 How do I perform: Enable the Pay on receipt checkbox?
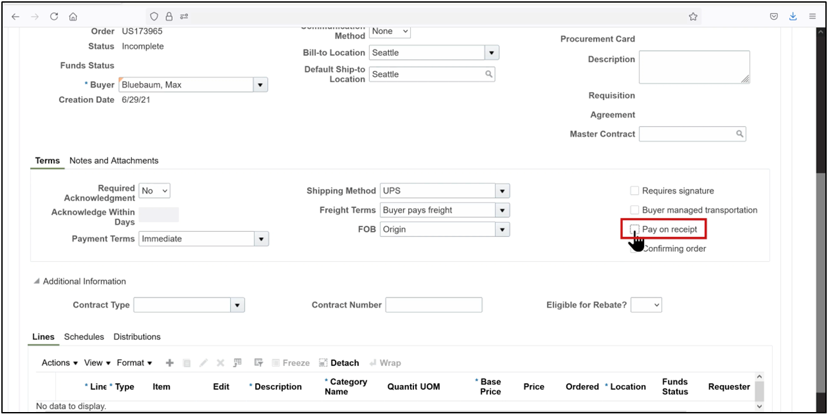click(634, 229)
